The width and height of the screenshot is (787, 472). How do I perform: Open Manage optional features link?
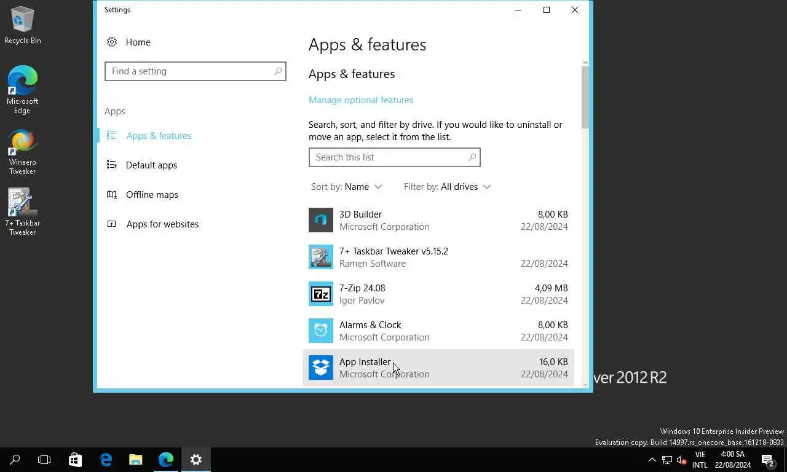(x=361, y=100)
